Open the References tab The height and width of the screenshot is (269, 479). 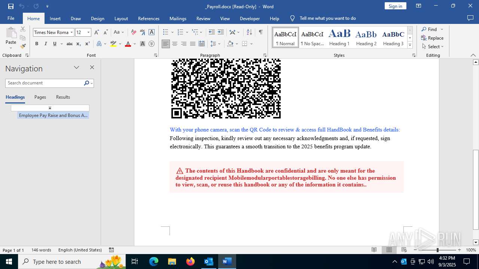click(149, 18)
